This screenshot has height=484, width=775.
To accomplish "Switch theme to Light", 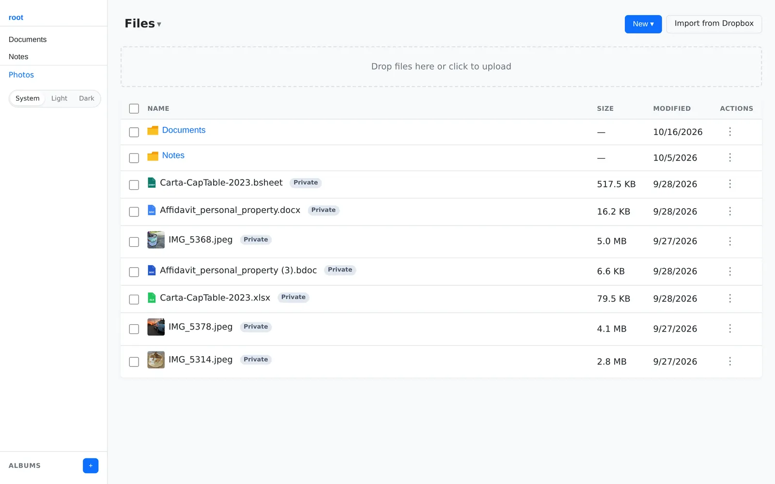I will click(59, 98).
